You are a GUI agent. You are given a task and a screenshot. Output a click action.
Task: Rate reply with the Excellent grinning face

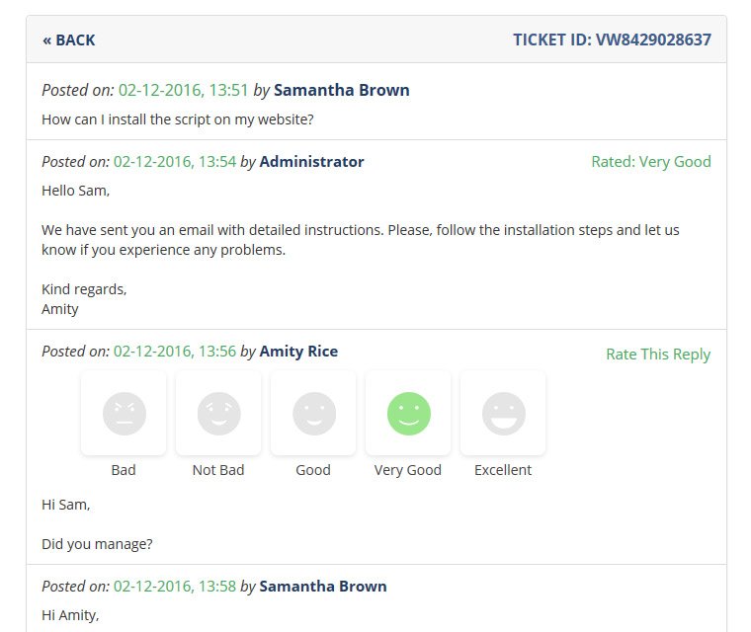click(503, 413)
